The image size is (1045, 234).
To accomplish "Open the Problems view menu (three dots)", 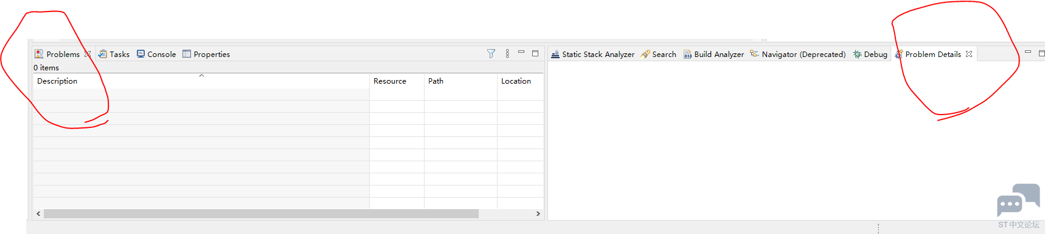I will pos(507,53).
